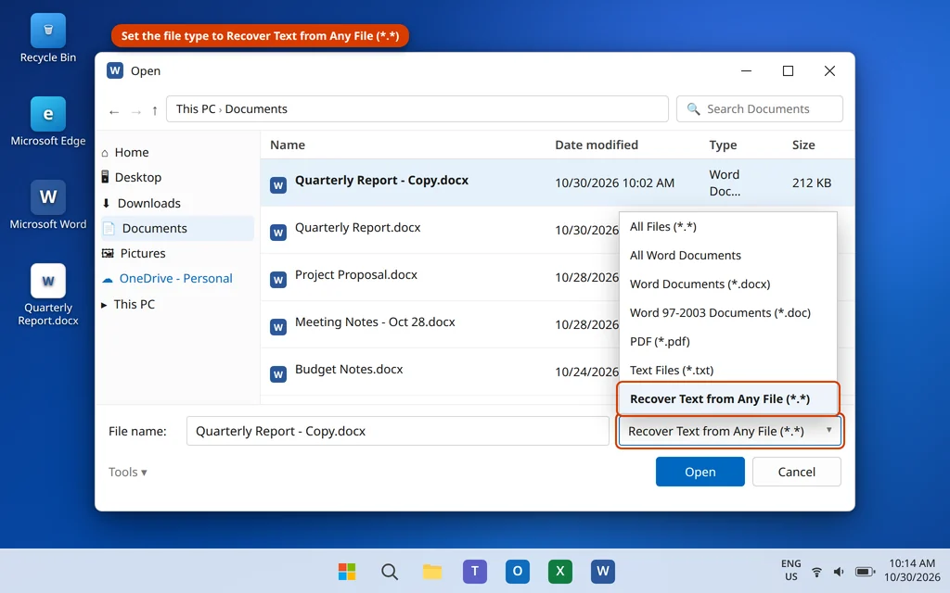
Task: Open OneDrive - Personal in the sidebar
Action: tap(177, 278)
